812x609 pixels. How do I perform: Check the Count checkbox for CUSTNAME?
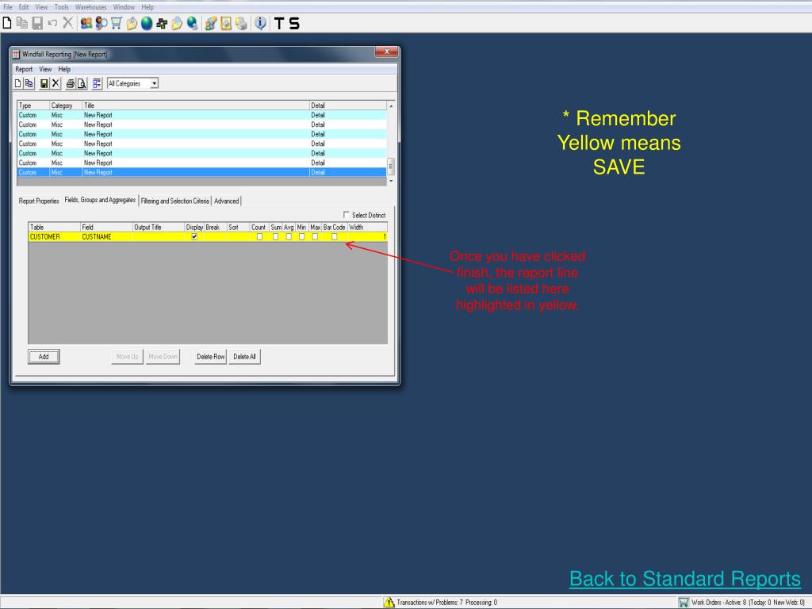[x=259, y=236]
